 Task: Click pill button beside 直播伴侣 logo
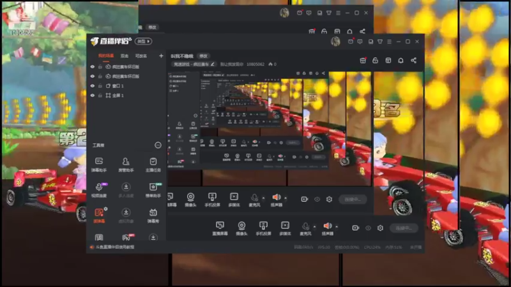tap(144, 41)
